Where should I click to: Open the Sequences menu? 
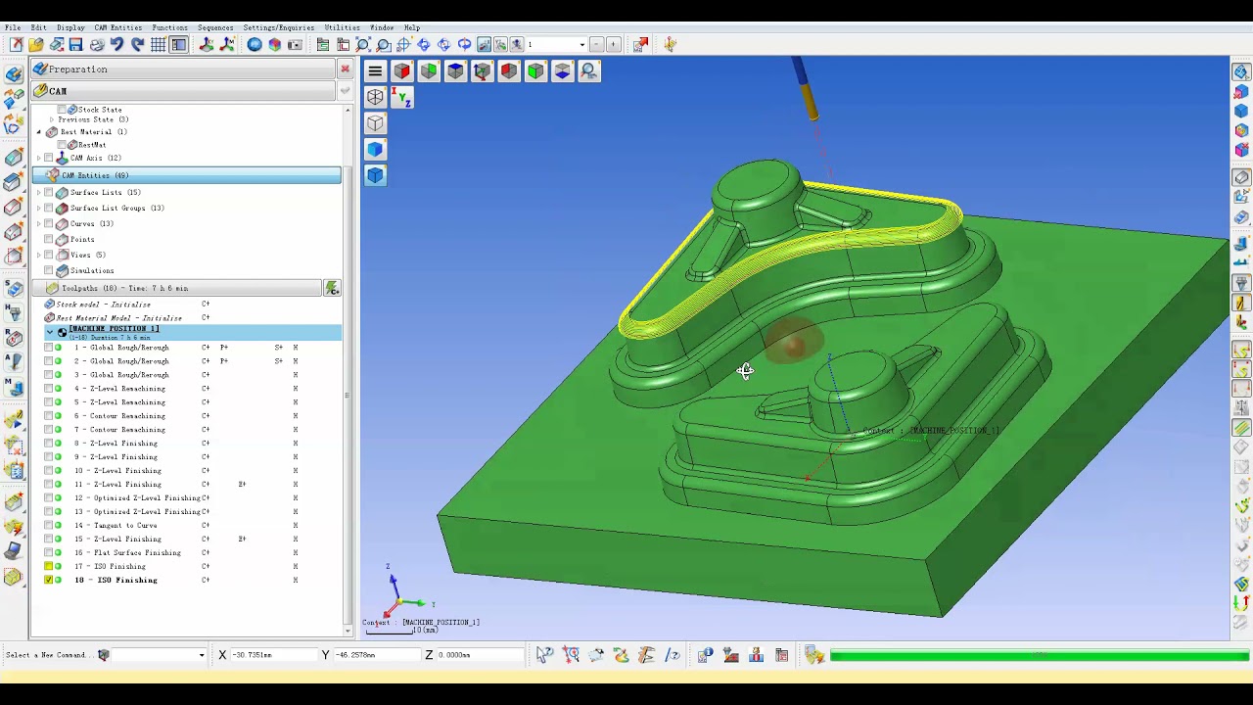215,27
